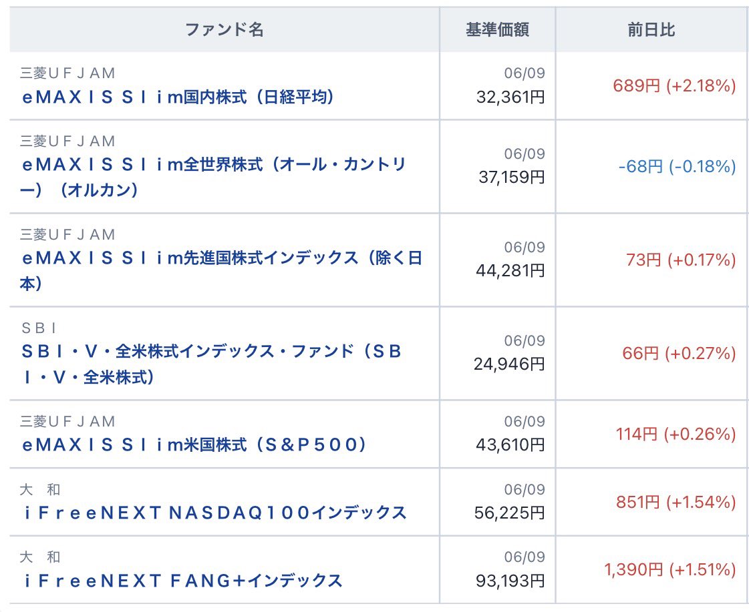Screen dimensions: 749x612
Task: Open eMAXIS Slim米国株式（S&P500） link
Action: pos(194,444)
